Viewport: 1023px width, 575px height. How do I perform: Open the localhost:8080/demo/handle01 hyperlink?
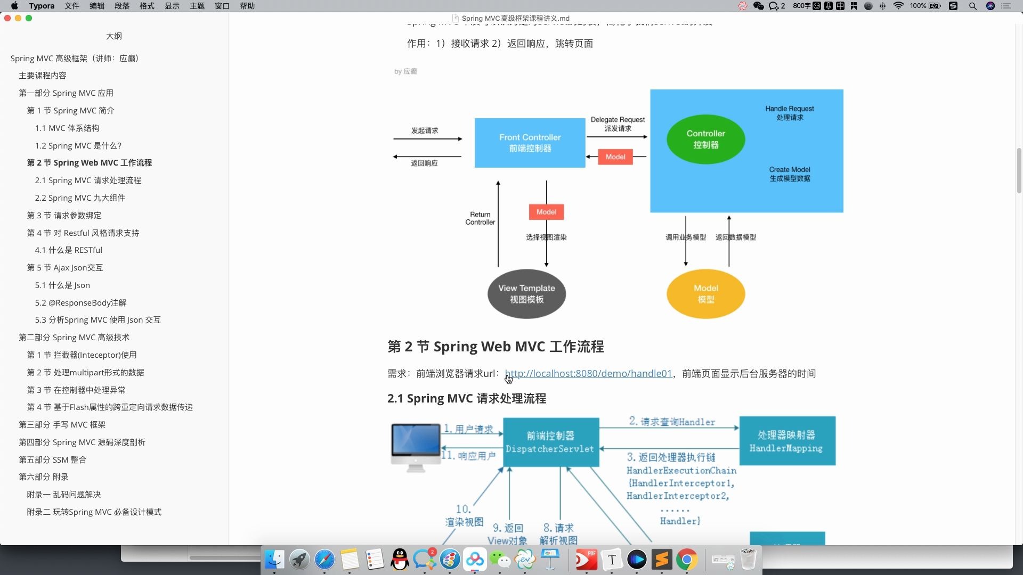pos(588,373)
